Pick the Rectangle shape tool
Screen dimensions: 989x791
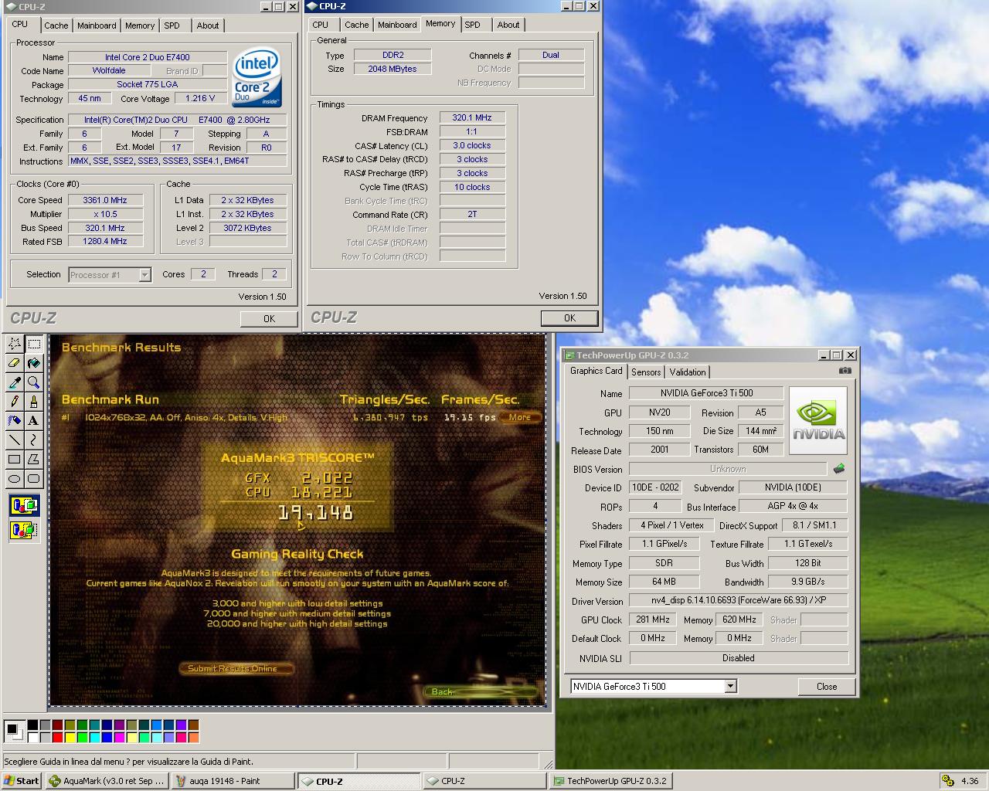(14, 460)
